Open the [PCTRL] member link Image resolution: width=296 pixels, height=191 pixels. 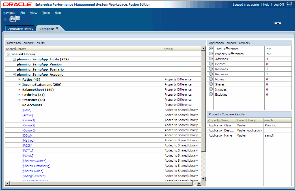pyautogui.click(x=27, y=151)
